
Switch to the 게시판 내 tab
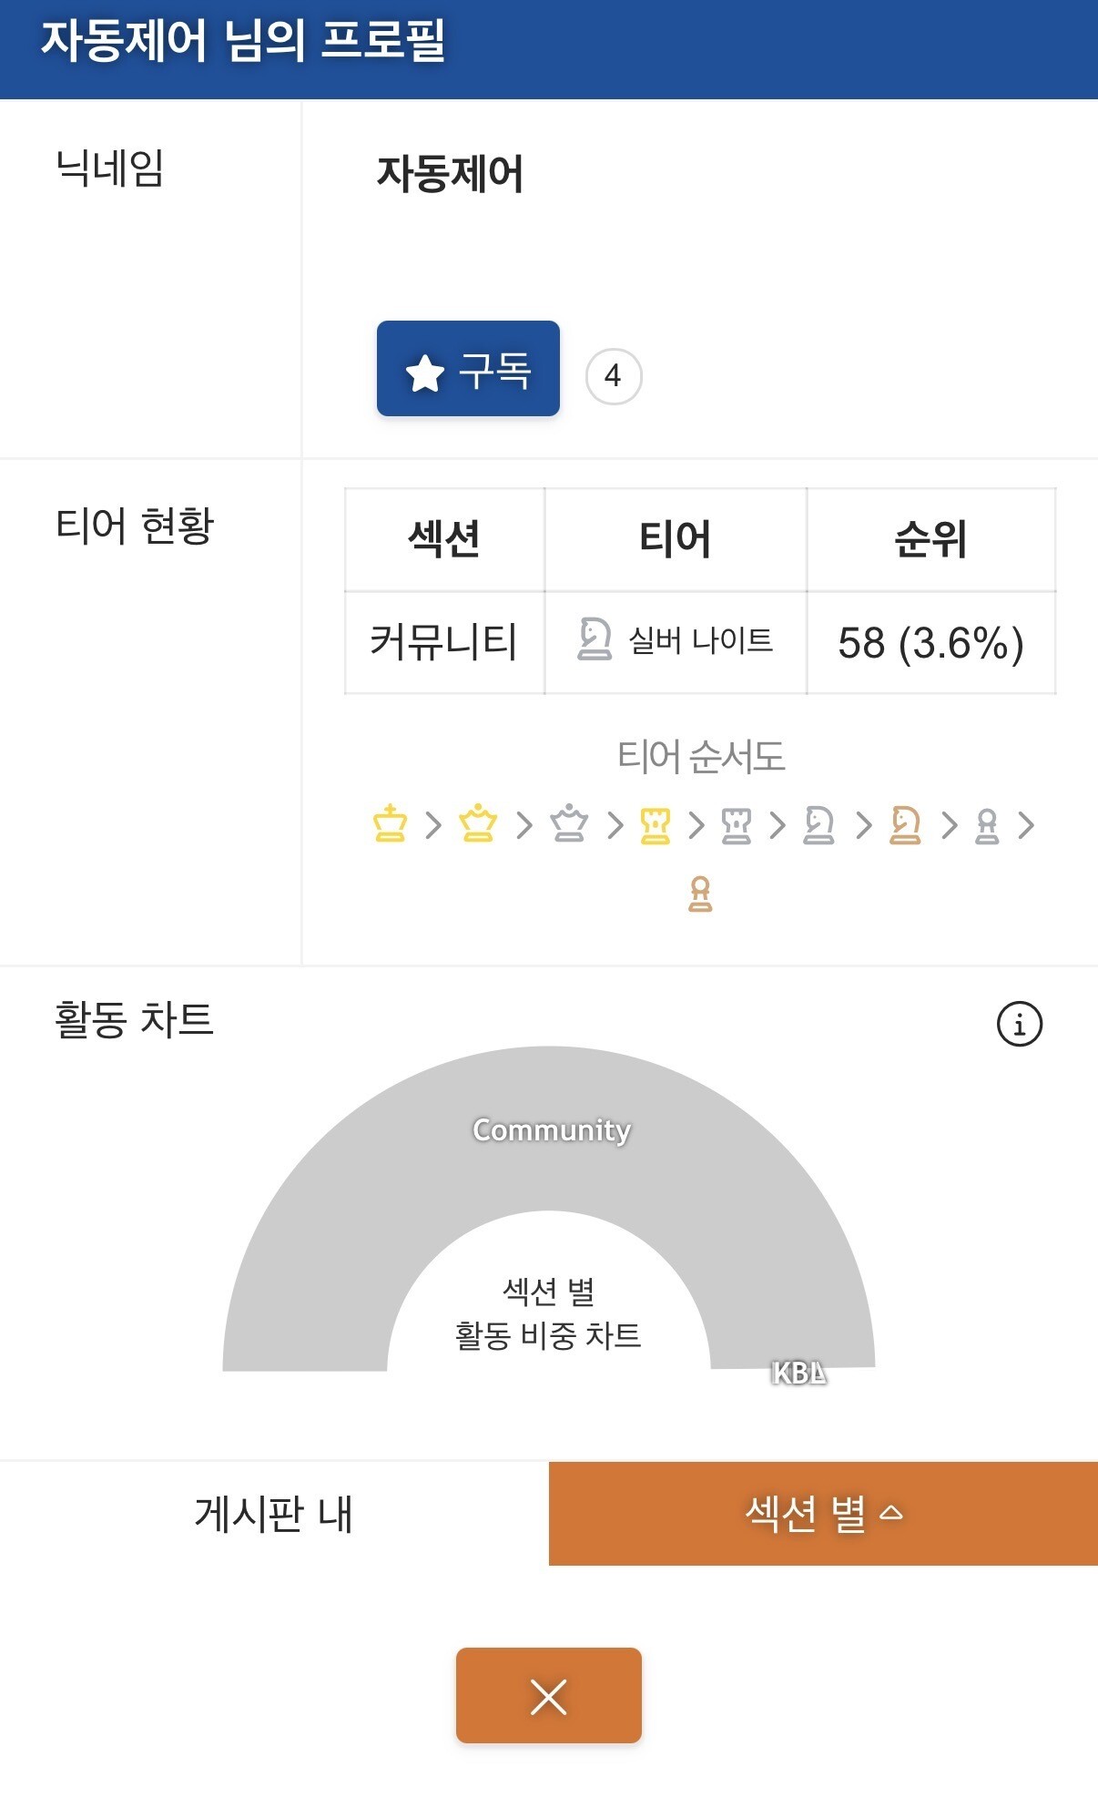[274, 1514]
